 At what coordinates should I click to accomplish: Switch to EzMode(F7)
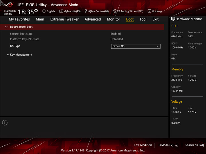coord(168,145)
